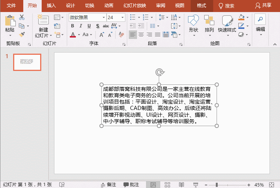Toggle italic formatting
This screenshot has width=280, height=188.
click(81, 26)
